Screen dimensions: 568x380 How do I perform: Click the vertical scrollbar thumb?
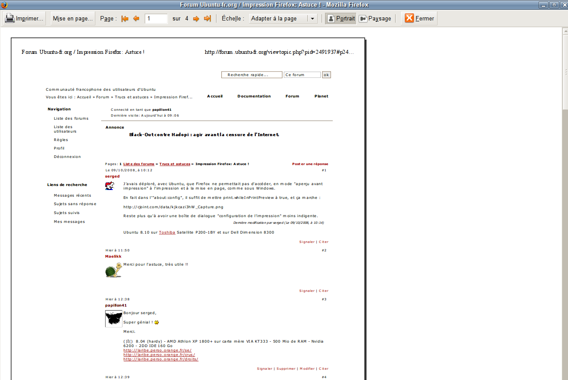click(565, 71)
